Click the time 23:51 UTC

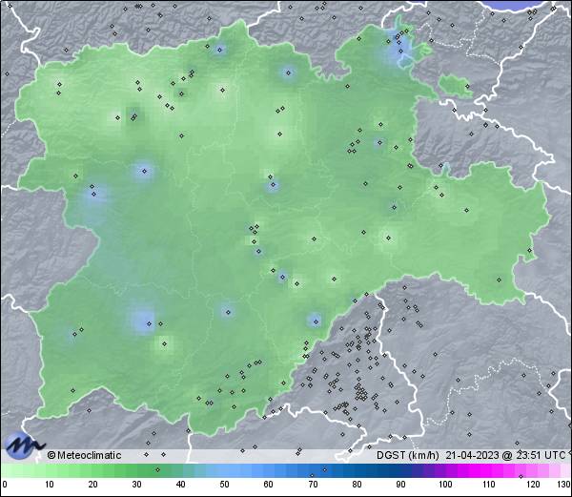[540, 455]
